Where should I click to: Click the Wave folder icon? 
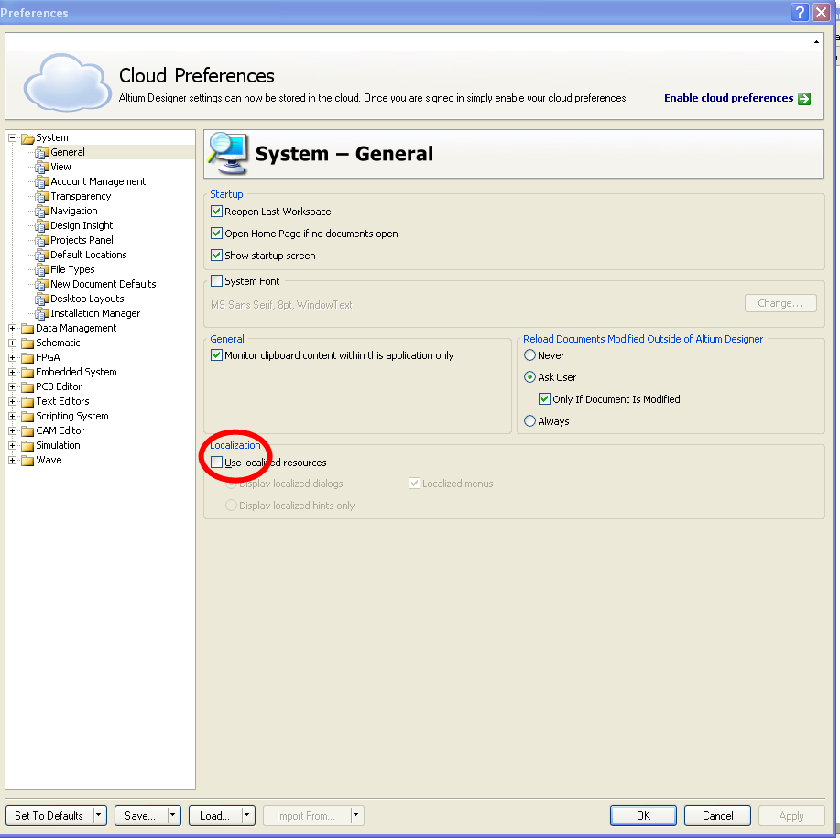tap(27, 460)
